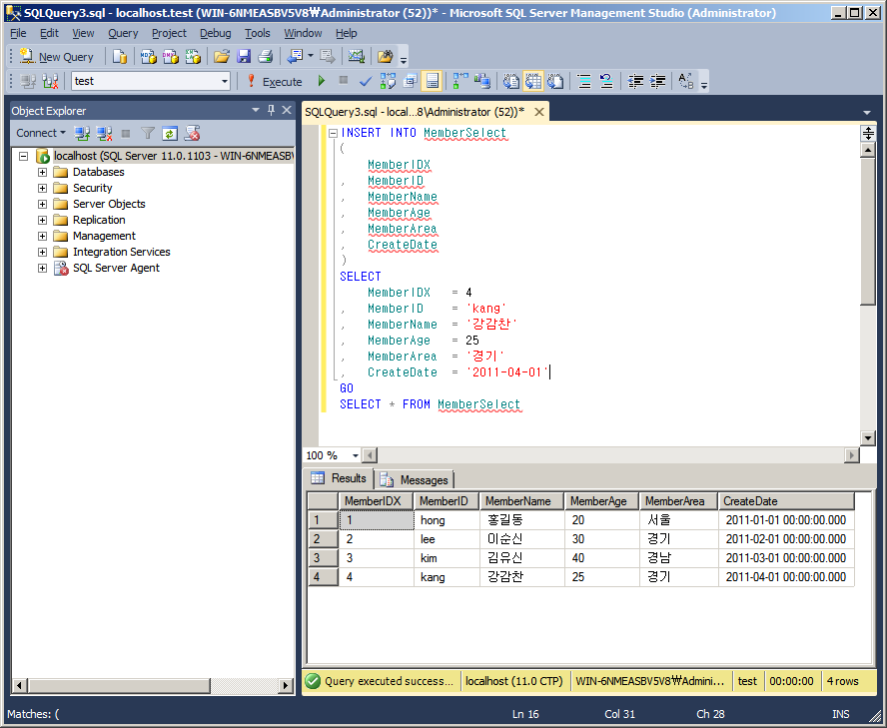Click the Execute button

(x=275, y=82)
